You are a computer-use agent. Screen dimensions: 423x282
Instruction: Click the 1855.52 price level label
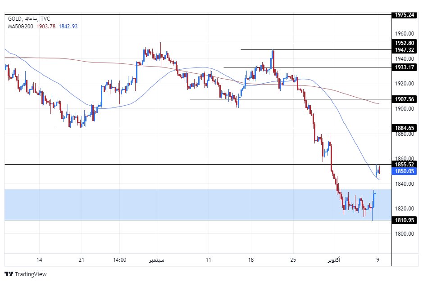405,165
